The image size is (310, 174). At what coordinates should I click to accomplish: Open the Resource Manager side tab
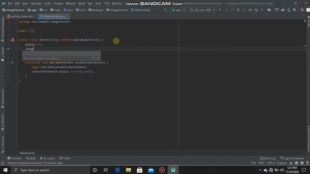pos(2,29)
